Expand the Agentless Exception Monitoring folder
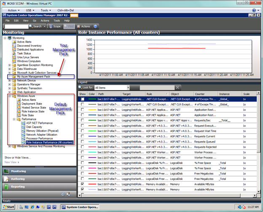263x212 pixels. click(10, 65)
